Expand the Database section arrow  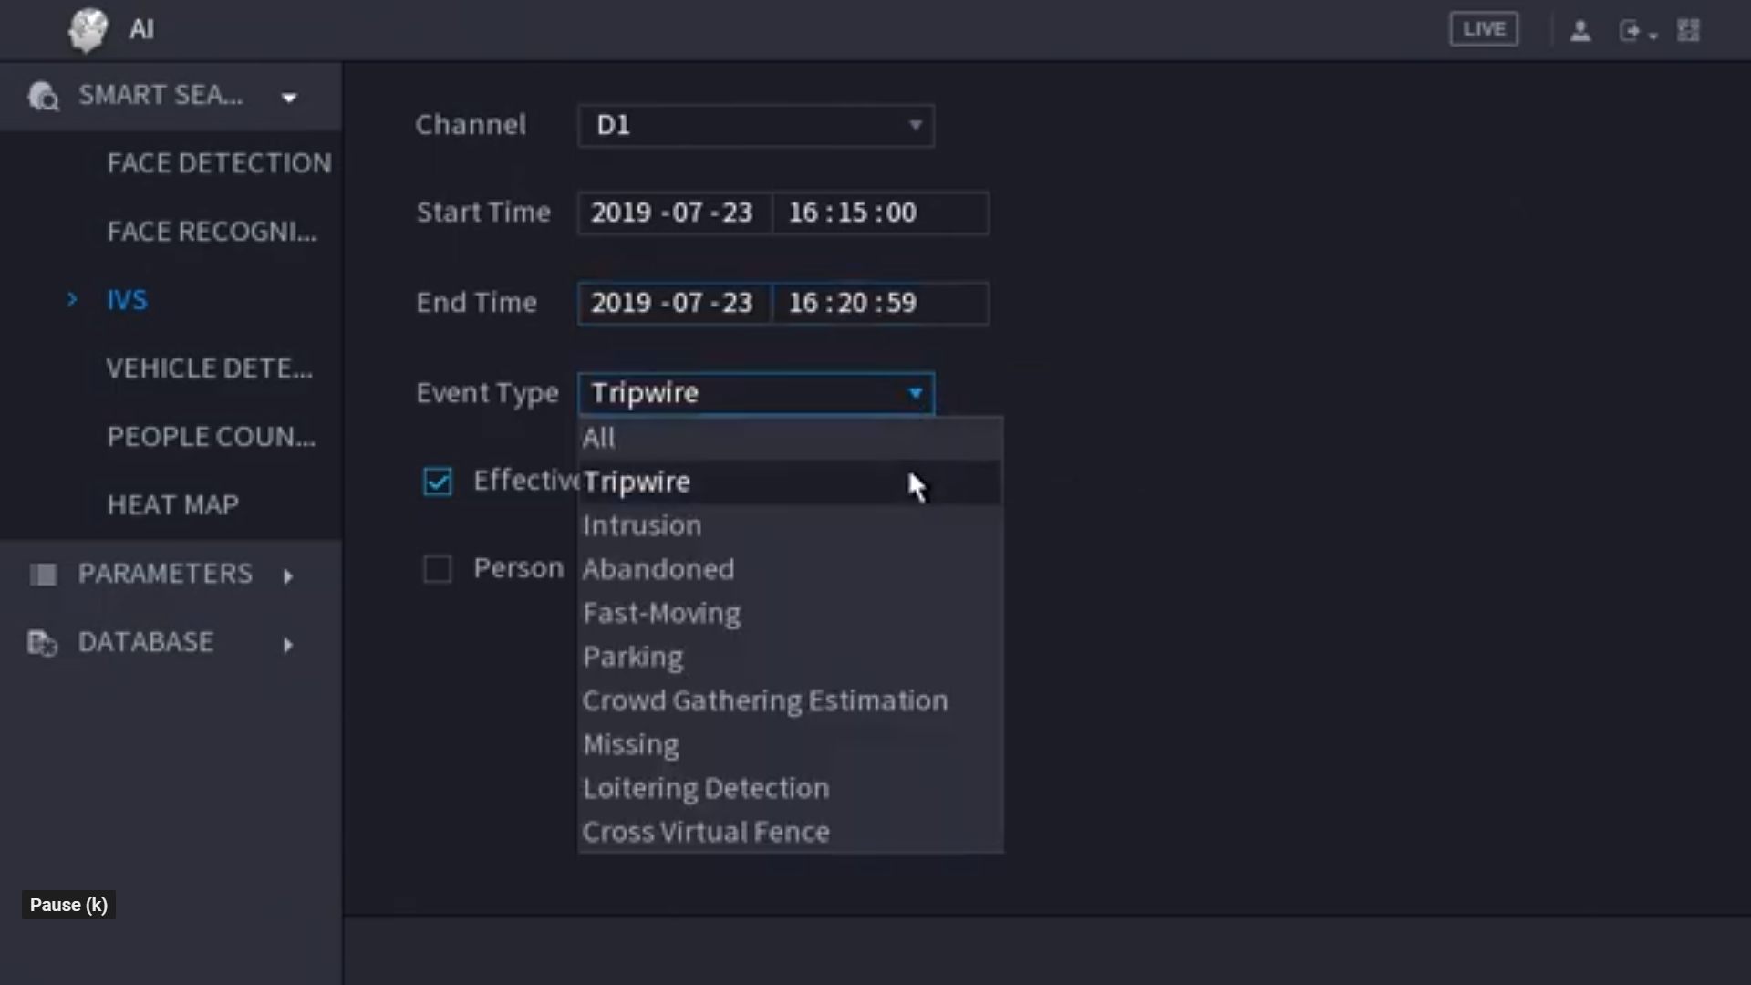pyautogui.click(x=288, y=645)
